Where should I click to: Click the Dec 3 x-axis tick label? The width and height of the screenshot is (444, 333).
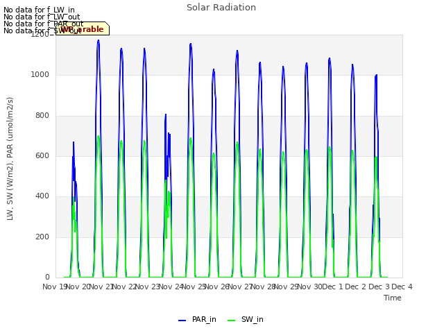[x=379, y=287]
